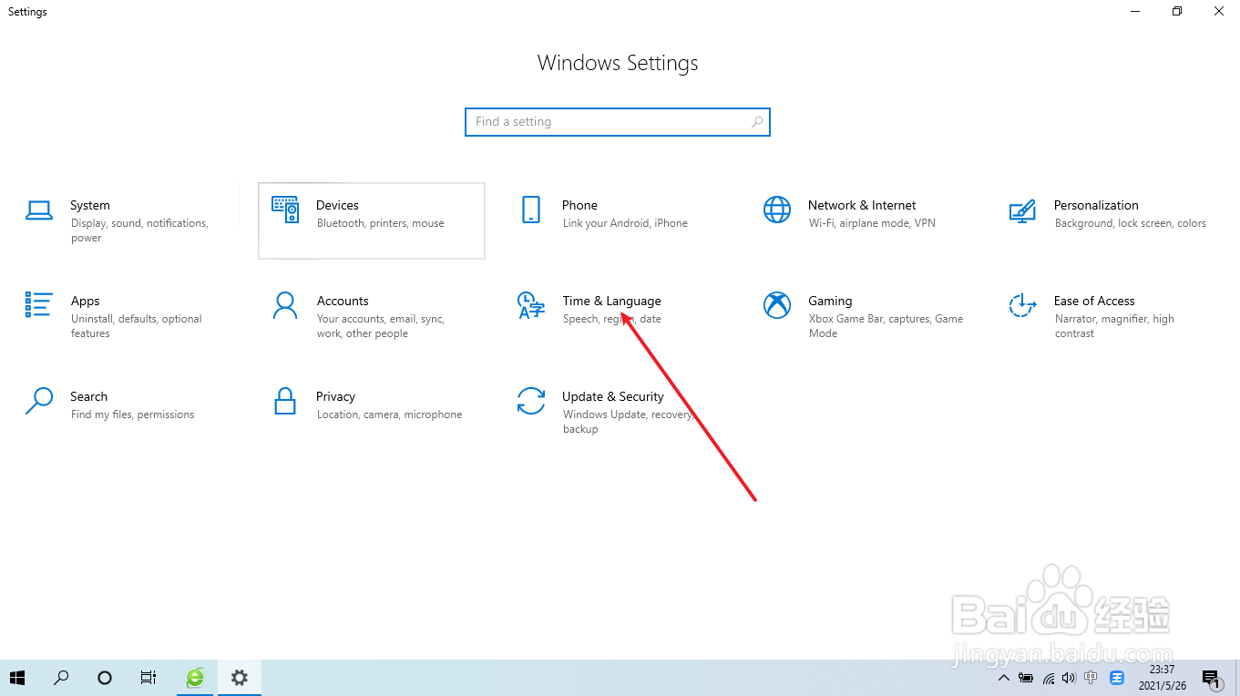
Task: Open taskbar search magnifier
Action: click(x=61, y=678)
